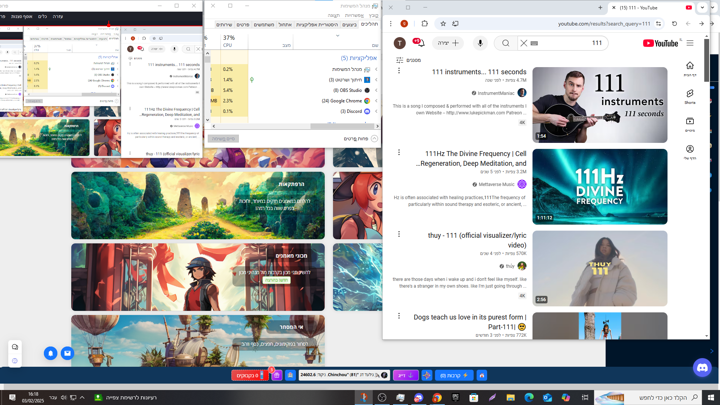This screenshot has height=405, width=720.
Task: Click End task (סיים משימה) button
Action: point(223,139)
